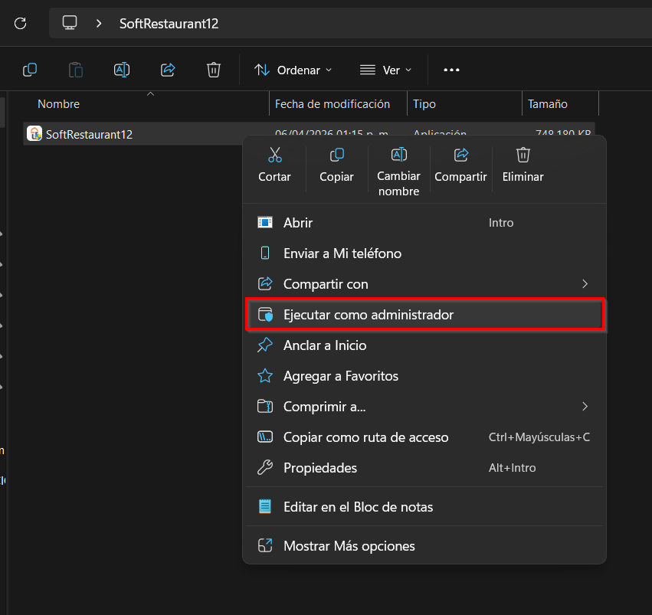Open the Ver view dropdown

[385, 70]
